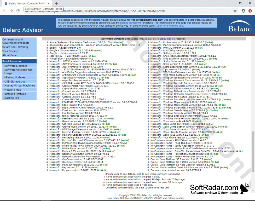Viewport: 255px width, 201px height.
Task: Click the info icon beside Microsoft - Edge
Action: pyautogui.click(x=48, y=105)
